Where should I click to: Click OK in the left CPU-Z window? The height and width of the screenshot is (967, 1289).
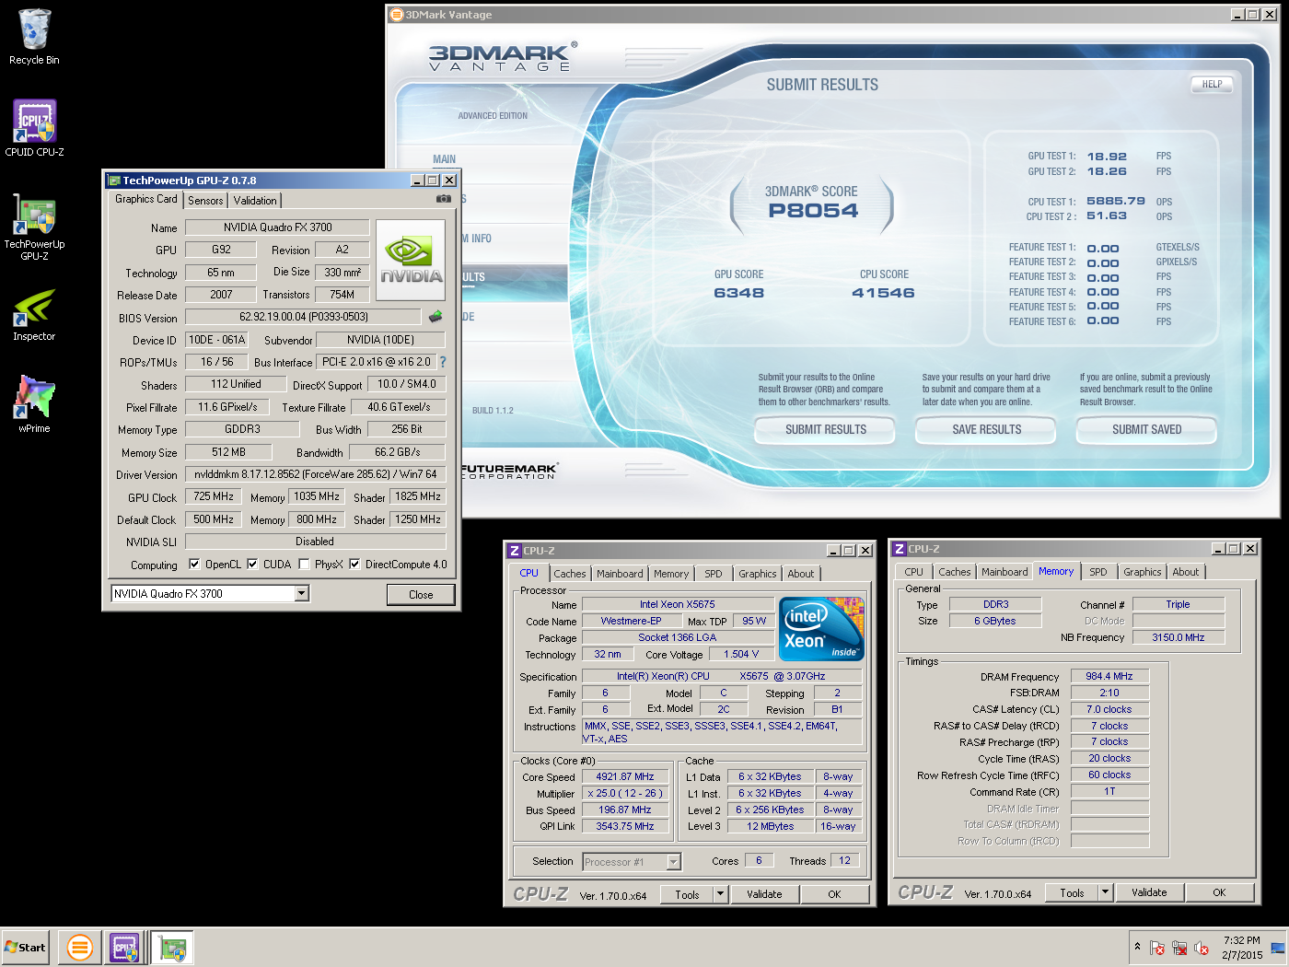(x=834, y=894)
